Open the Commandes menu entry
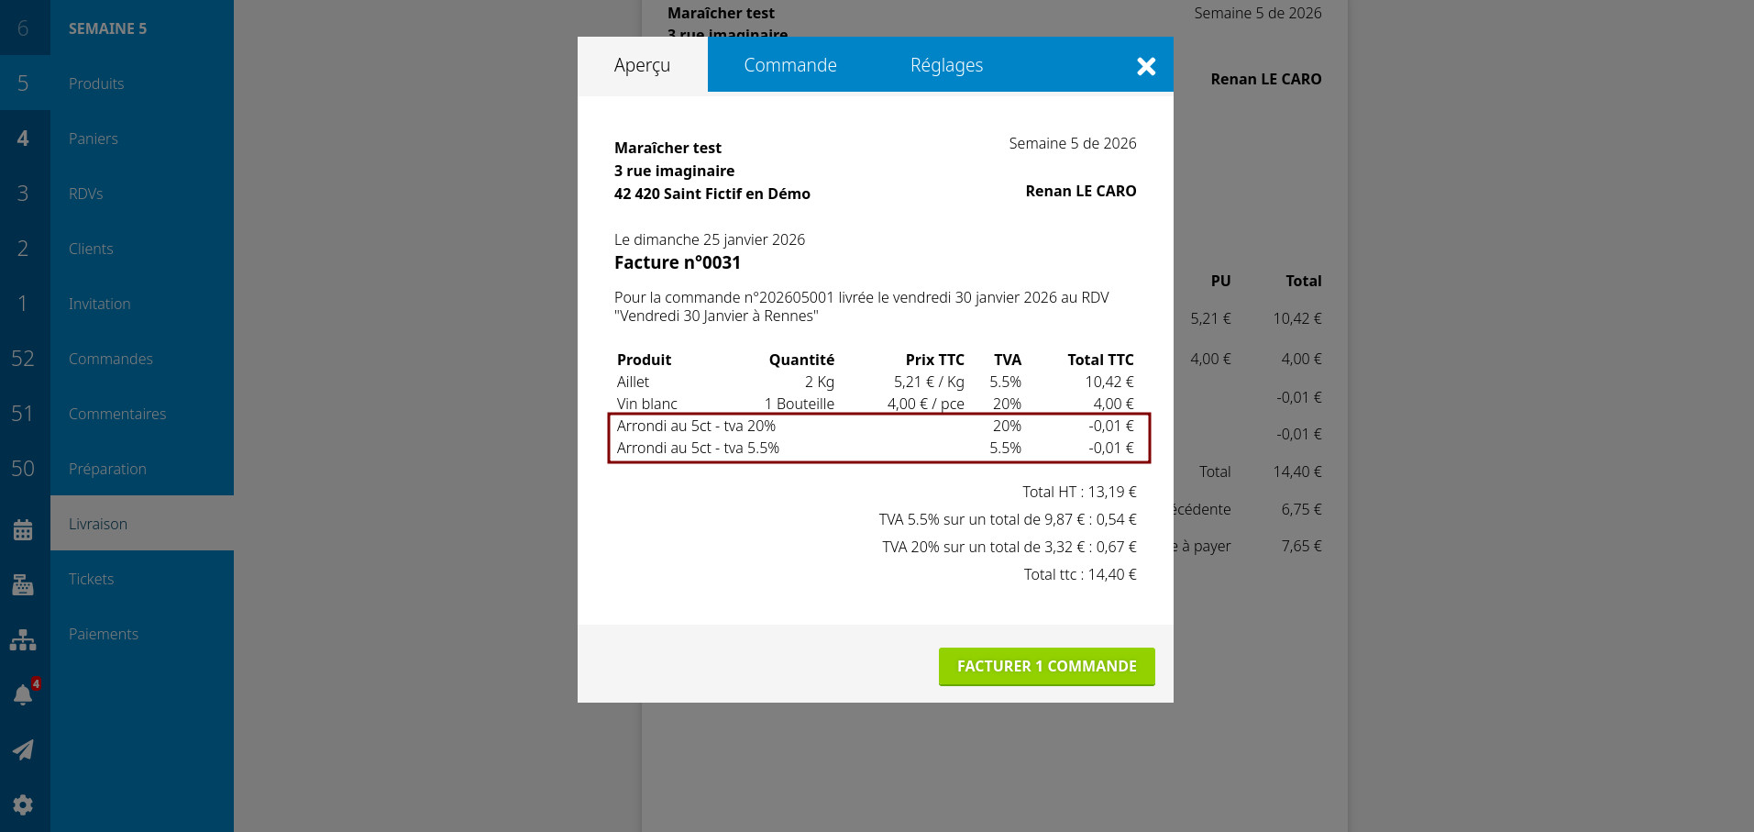This screenshot has width=1754, height=832. pyautogui.click(x=111, y=359)
